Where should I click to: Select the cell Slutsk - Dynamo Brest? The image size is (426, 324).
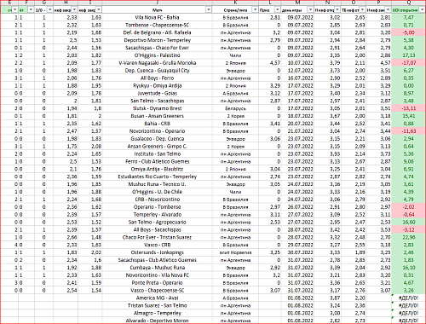157,108
